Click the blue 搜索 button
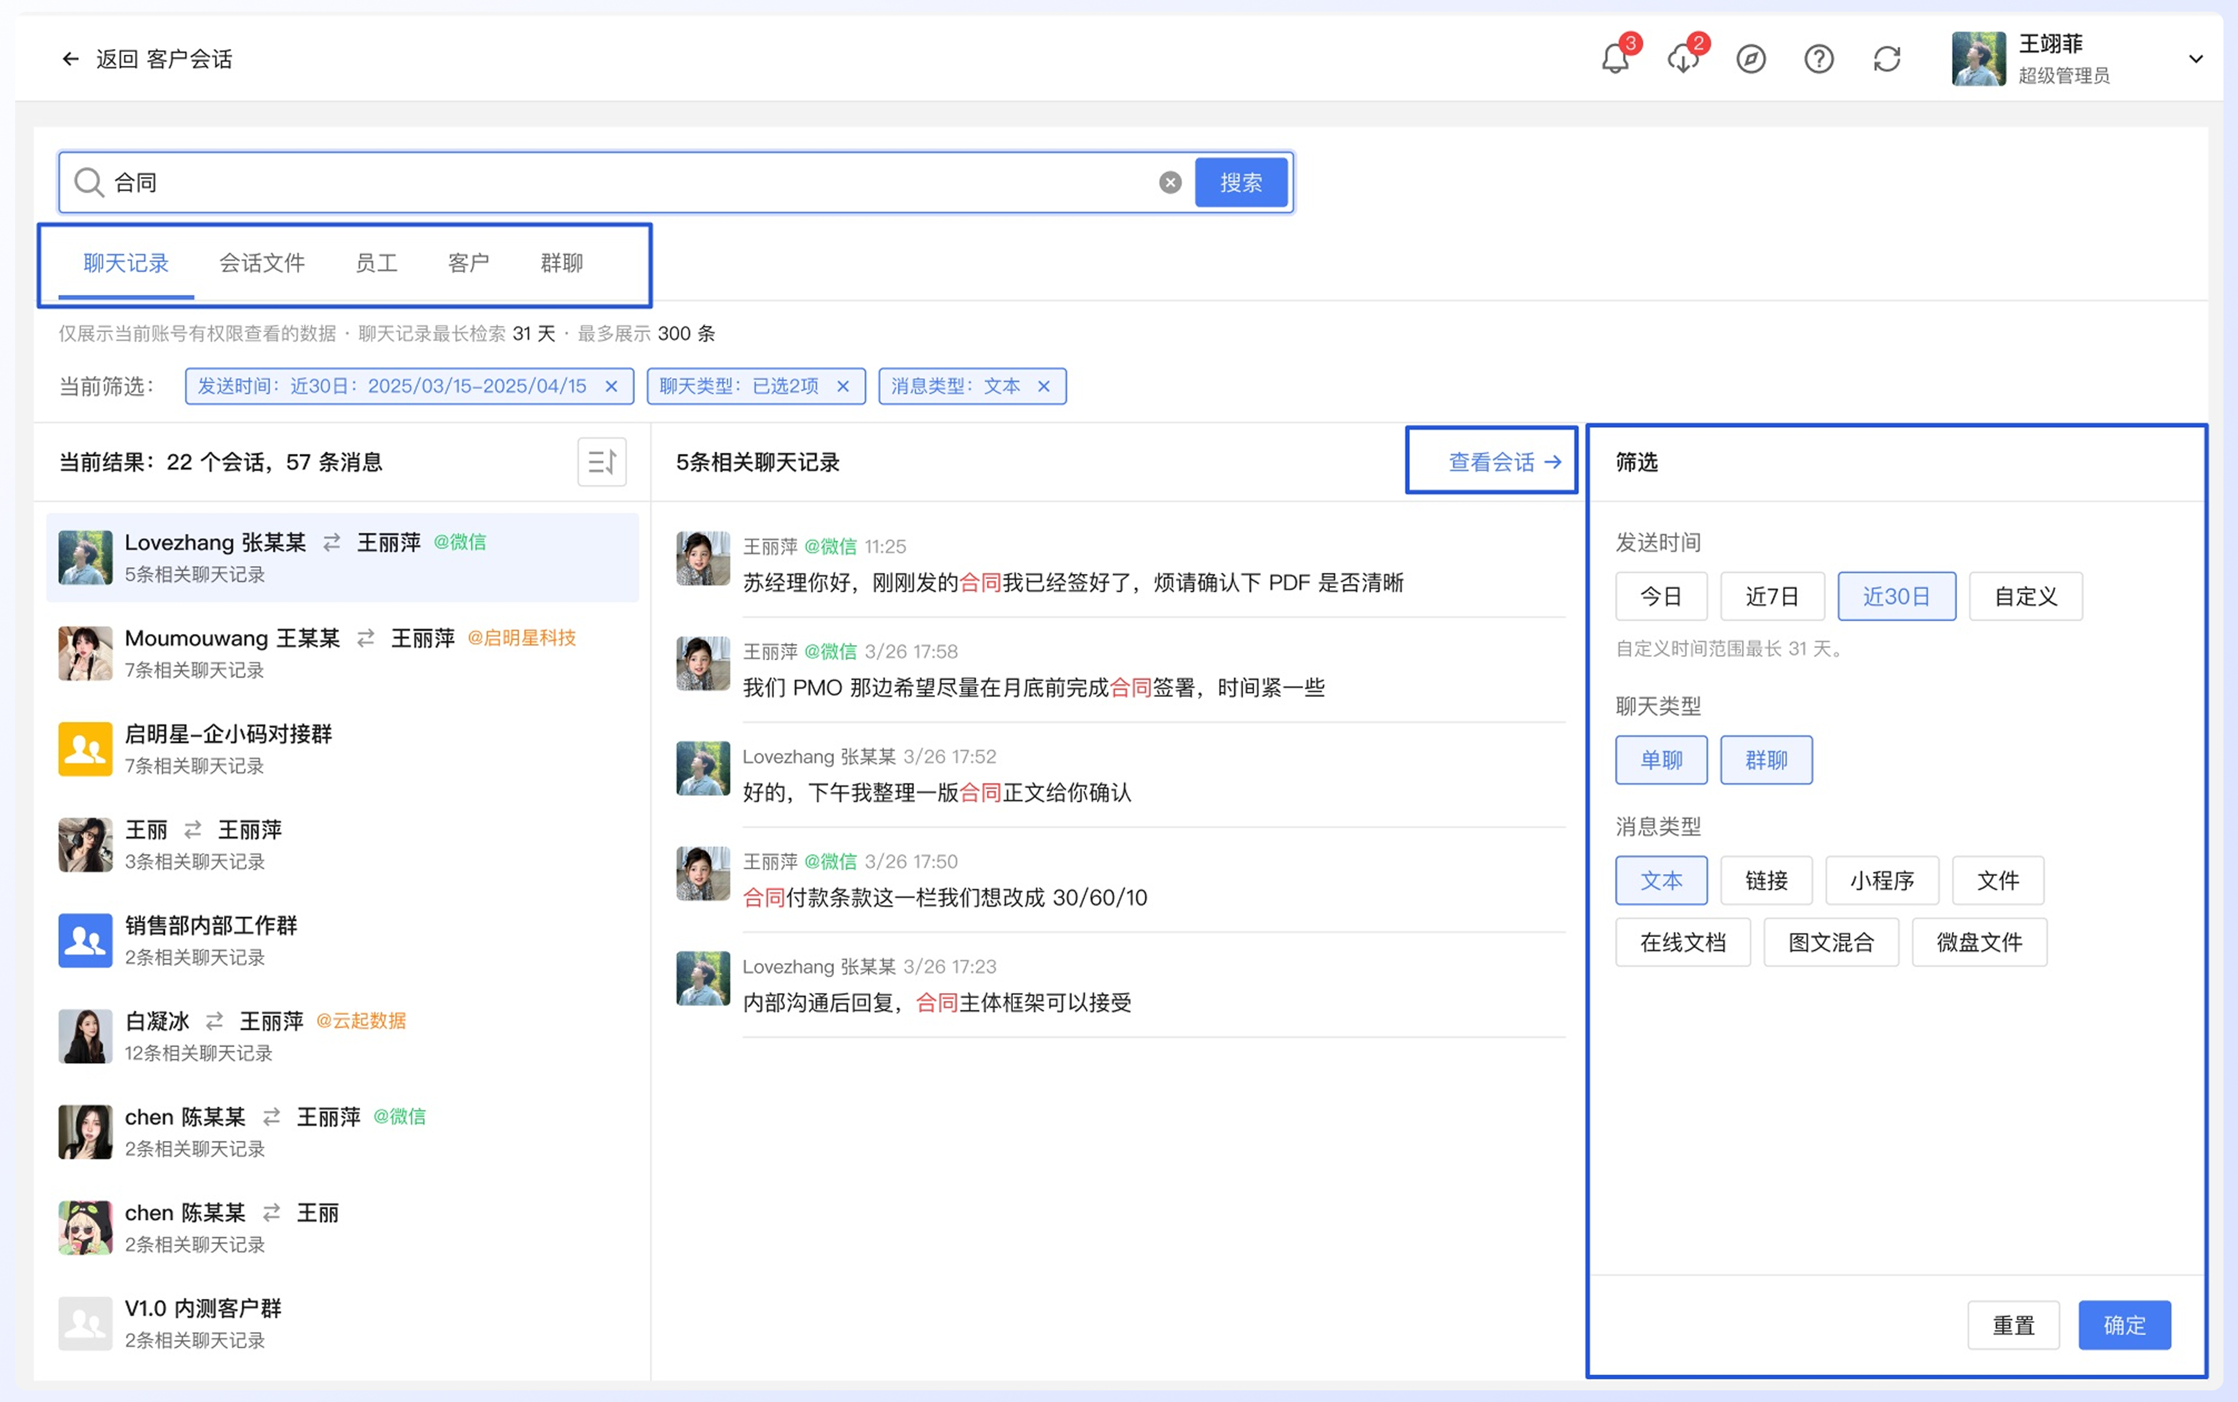Image resolution: width=2238 pixels, height=1402 pixels. [x=1241, y=182]
